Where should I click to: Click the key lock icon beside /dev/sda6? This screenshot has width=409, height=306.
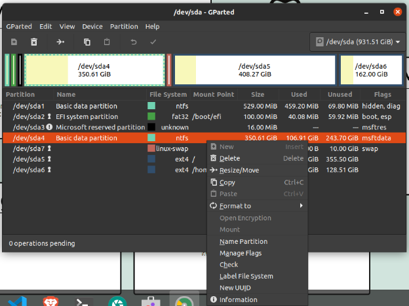point(49,170)
